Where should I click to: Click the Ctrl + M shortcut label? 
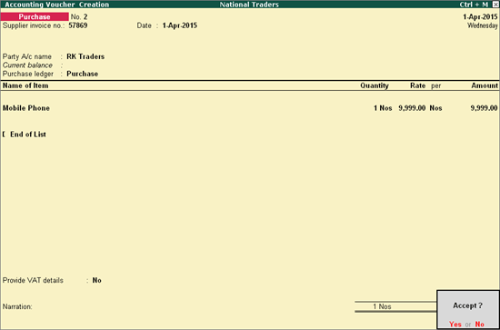pyautogui.click(x=474, y=5)
